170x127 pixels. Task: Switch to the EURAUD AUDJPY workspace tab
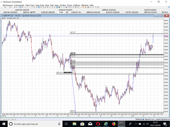[66, 10]
